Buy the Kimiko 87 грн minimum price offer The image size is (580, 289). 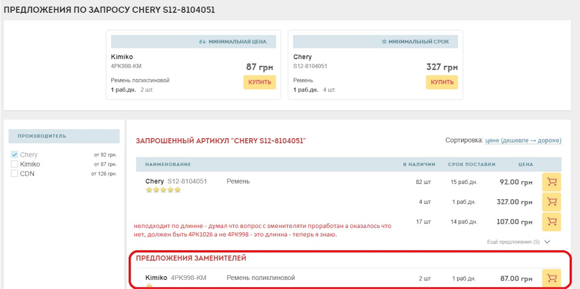point(260,83)
